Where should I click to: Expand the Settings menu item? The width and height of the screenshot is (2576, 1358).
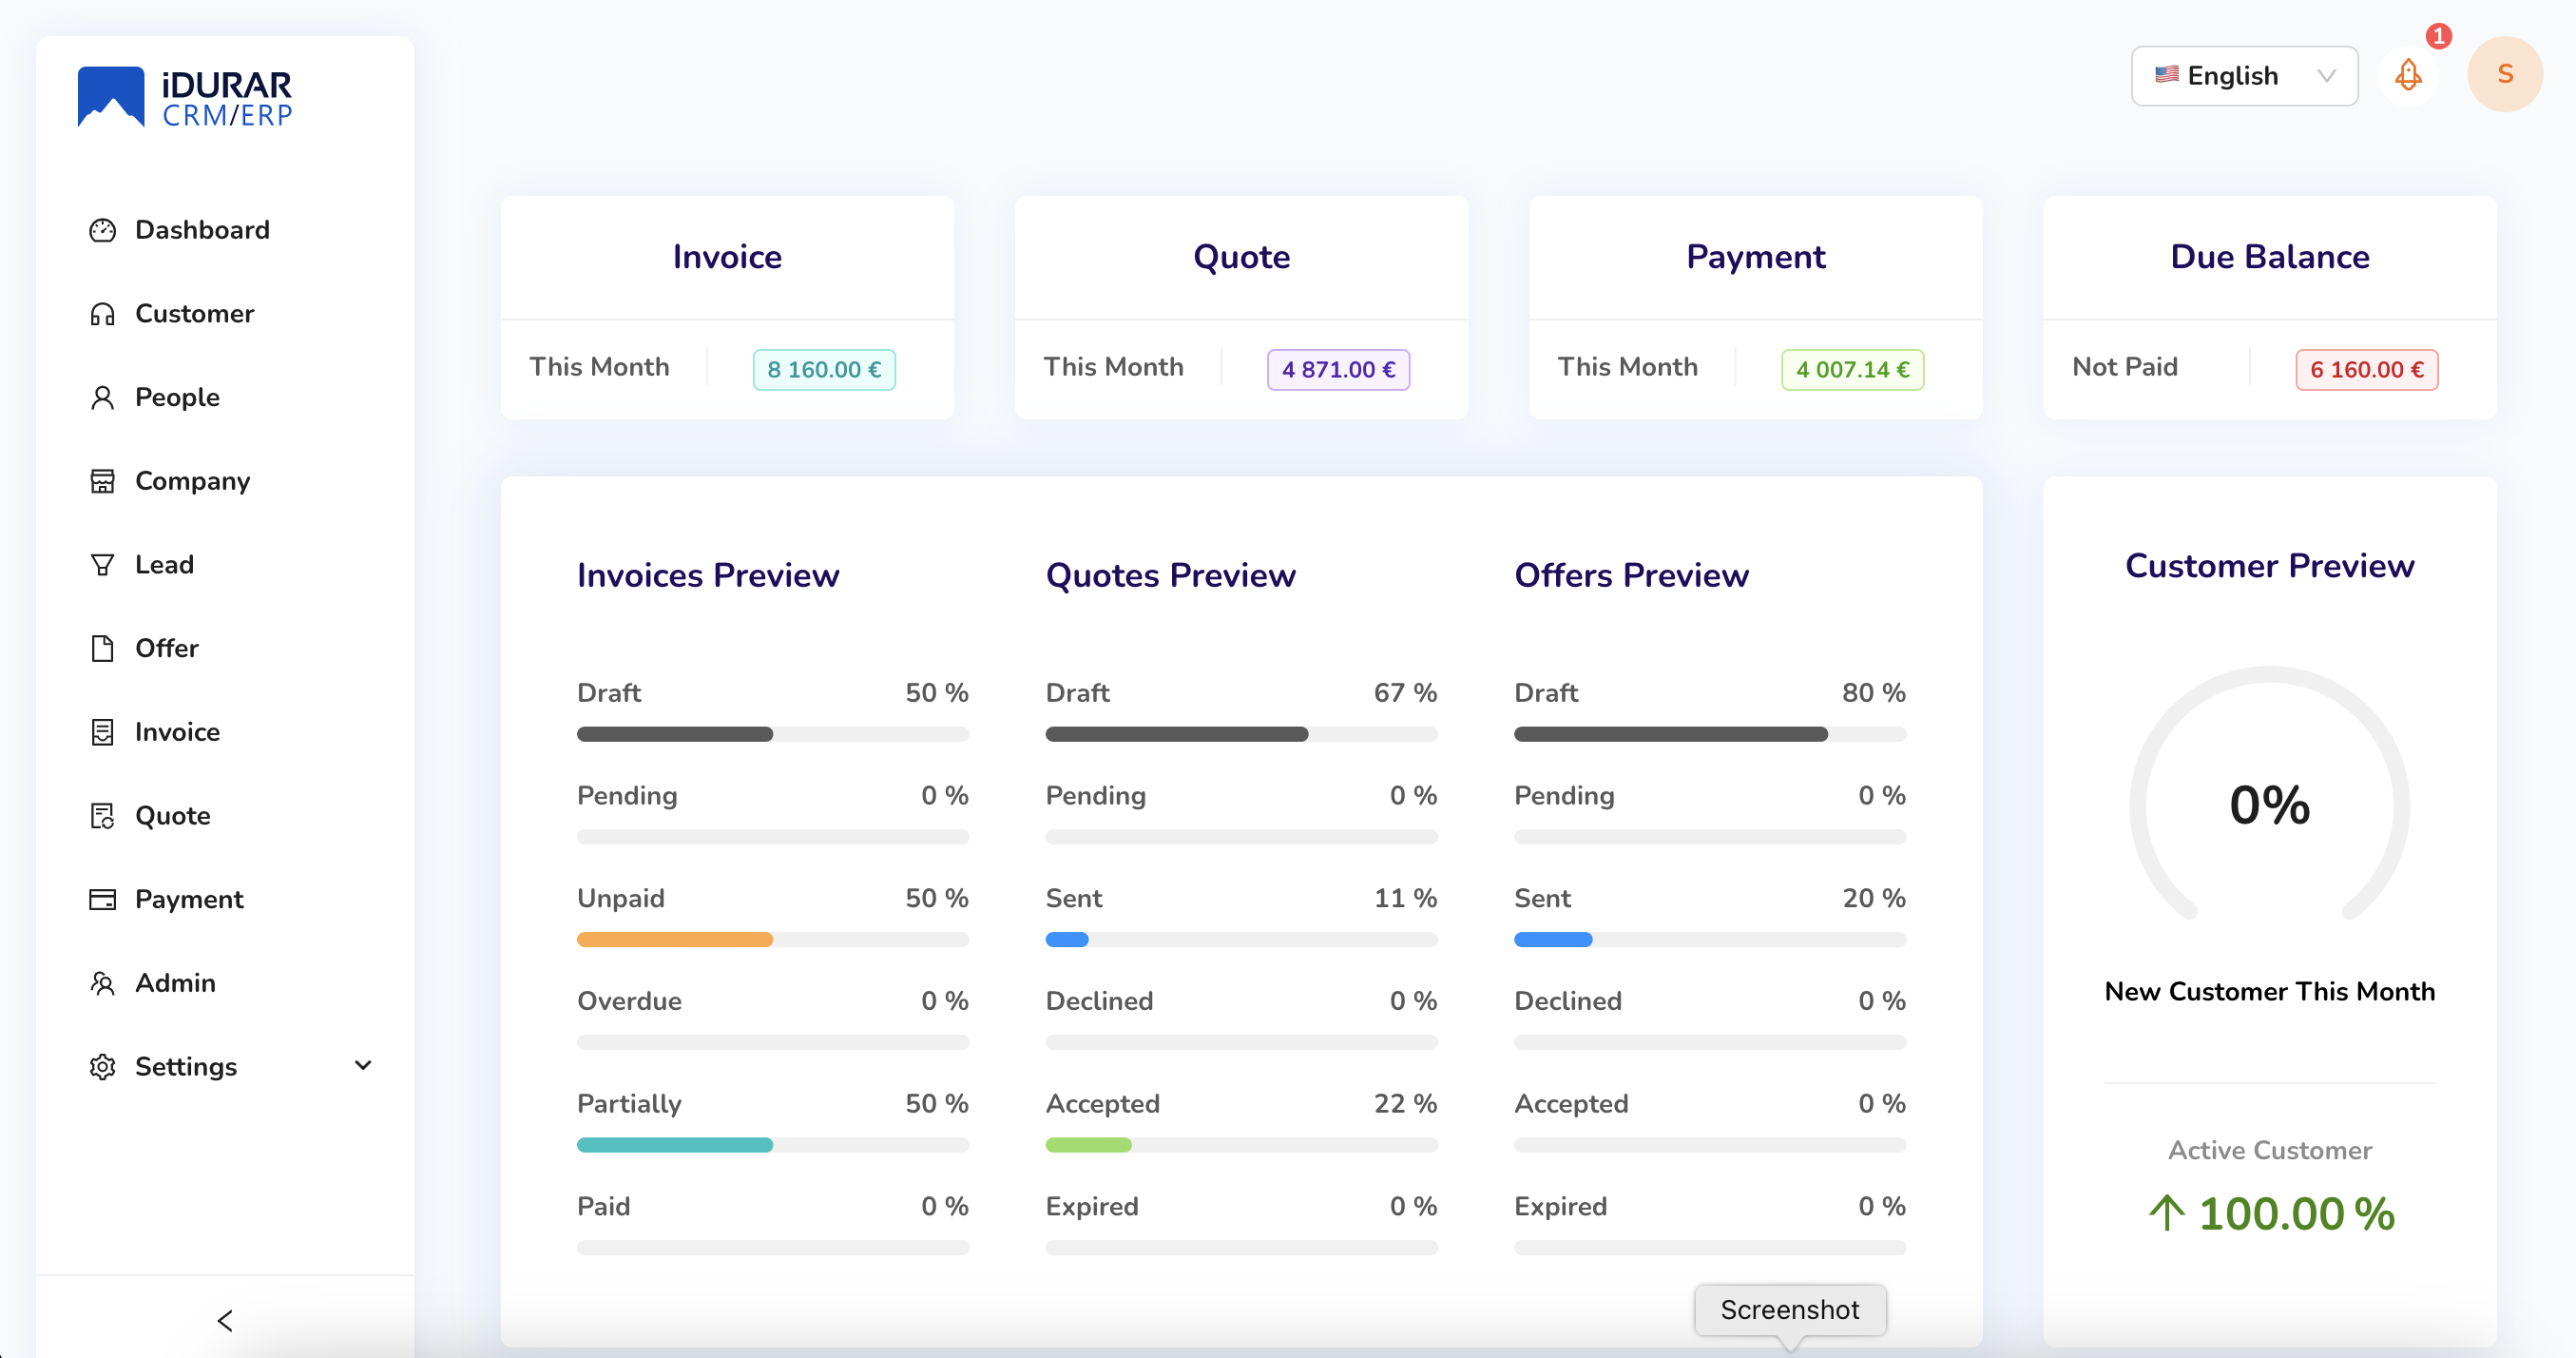click(x=184, y=1067)
